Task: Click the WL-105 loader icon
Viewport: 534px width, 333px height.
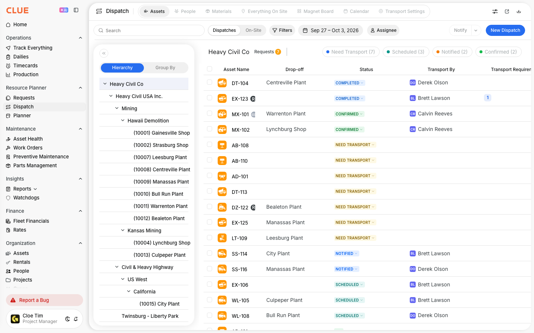Action: point(222,300)
